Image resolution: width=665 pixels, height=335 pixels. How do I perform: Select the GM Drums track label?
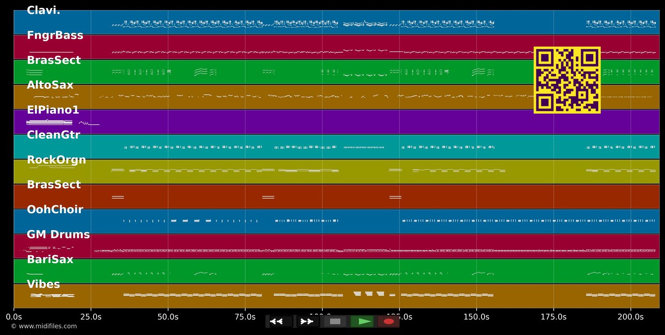tap(58, 234)
